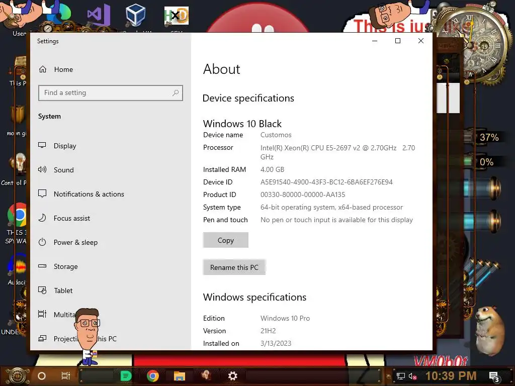Click the device name Customos
515x386 pixels.
[276, 135]
